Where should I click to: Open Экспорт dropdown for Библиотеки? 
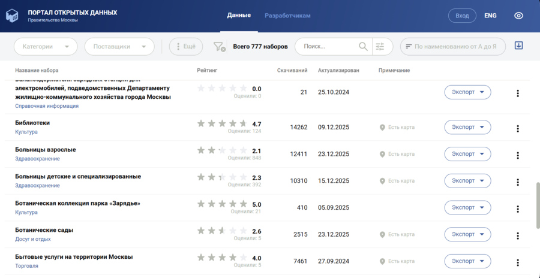click(467, 127)
